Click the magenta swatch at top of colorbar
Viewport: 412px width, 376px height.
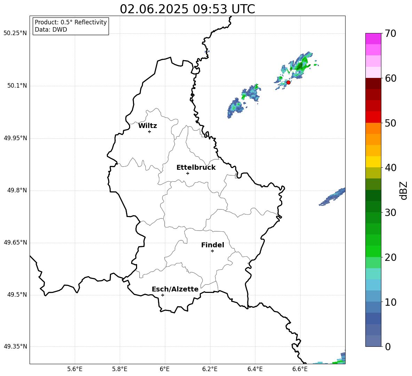[373, 39]
